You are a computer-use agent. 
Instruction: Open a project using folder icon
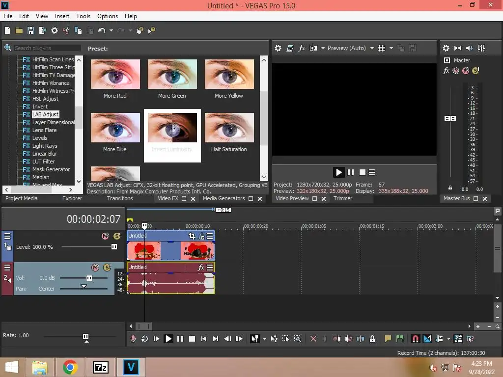(19, 30)
